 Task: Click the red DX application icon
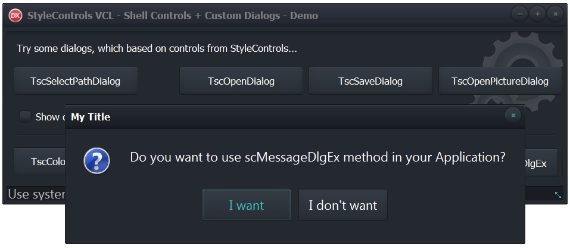point(15,15)
